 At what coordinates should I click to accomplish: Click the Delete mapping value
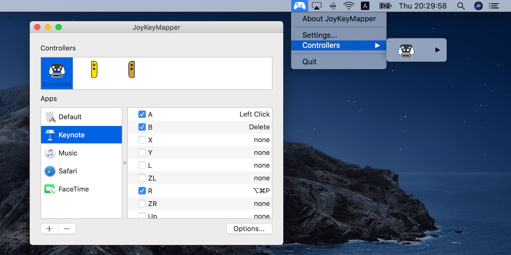[259, 127]
